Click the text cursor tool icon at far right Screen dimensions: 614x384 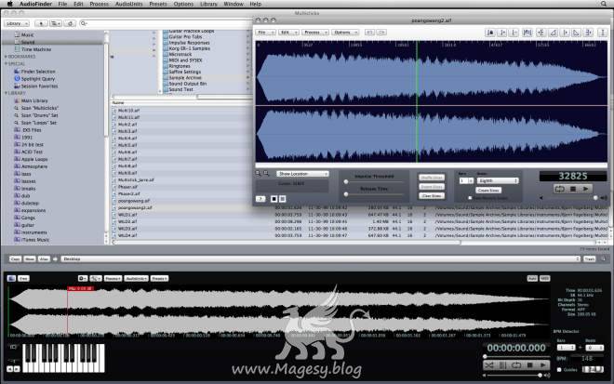coord(603,33)
